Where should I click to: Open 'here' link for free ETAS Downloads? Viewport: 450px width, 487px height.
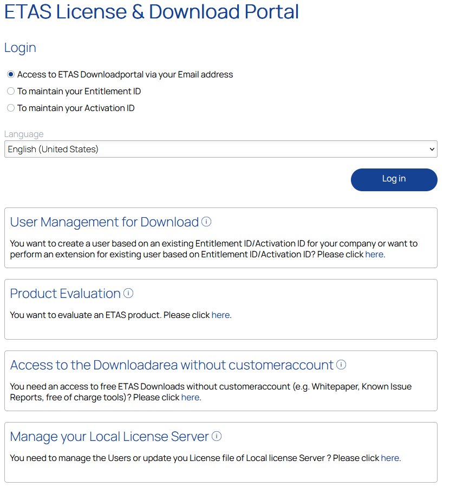[190, 397]
